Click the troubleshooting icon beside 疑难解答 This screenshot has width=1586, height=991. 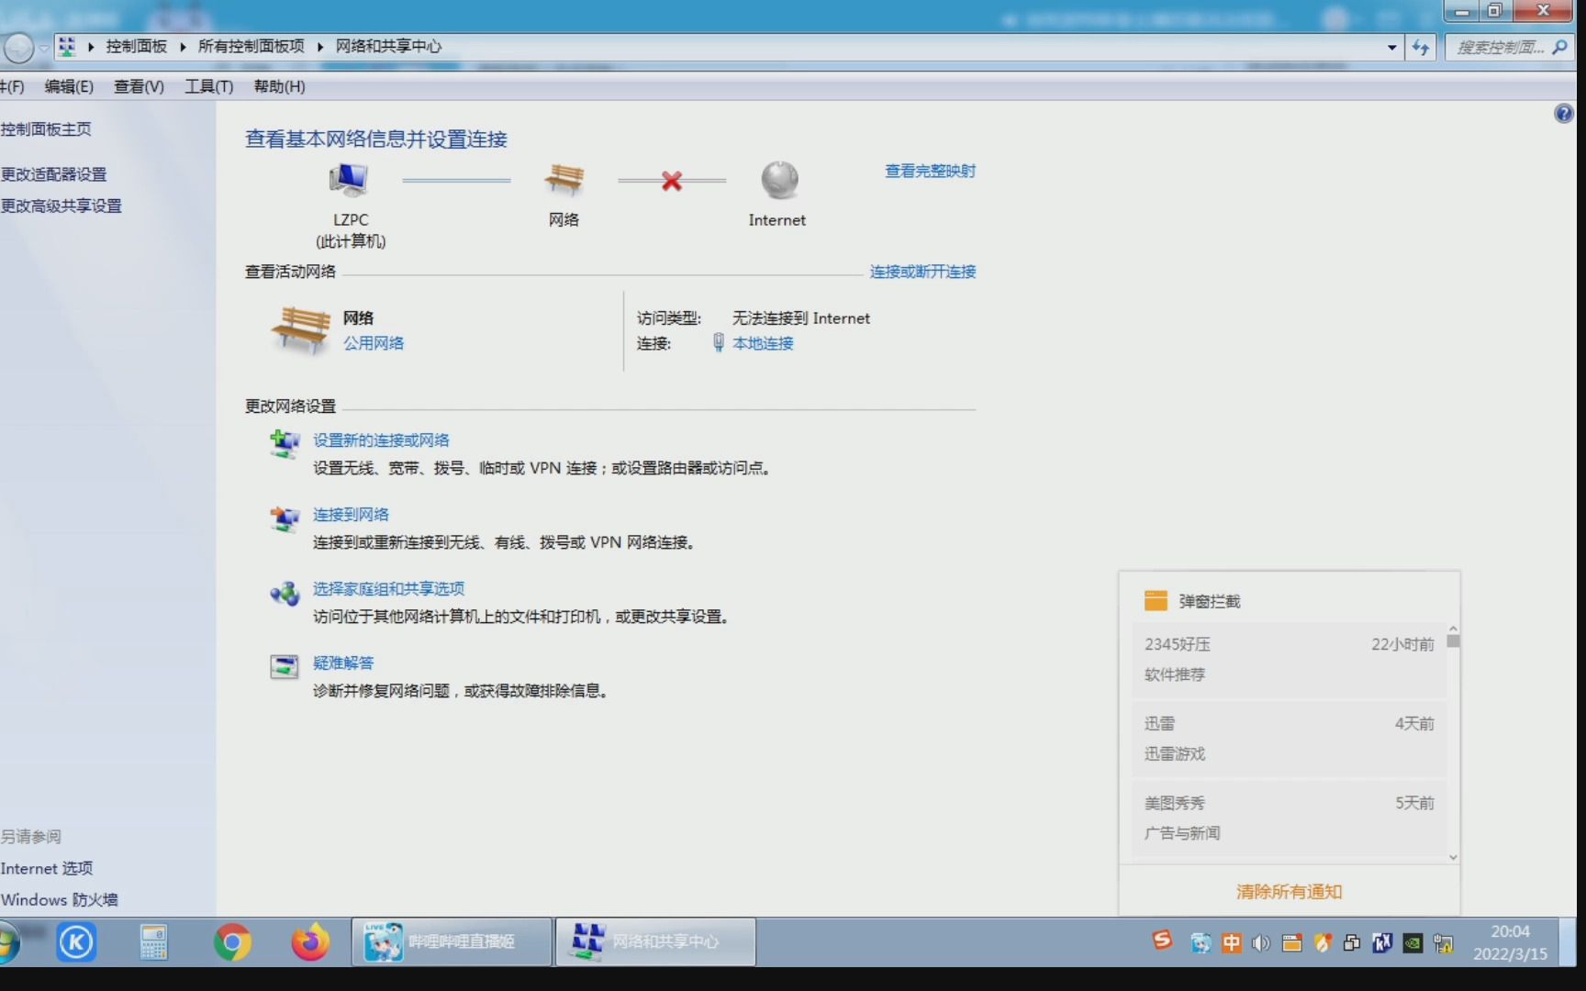click(285, 667)
